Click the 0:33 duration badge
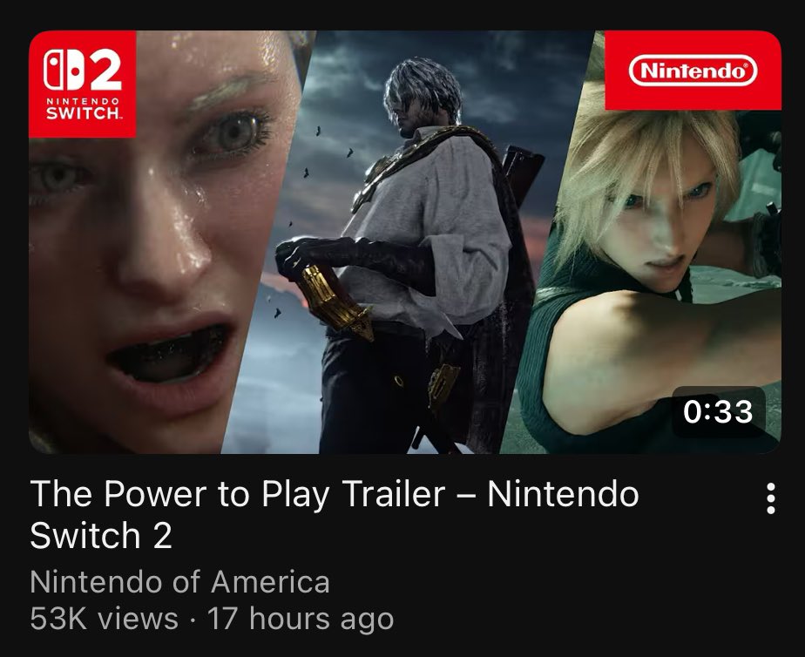 tap(719, 411)
